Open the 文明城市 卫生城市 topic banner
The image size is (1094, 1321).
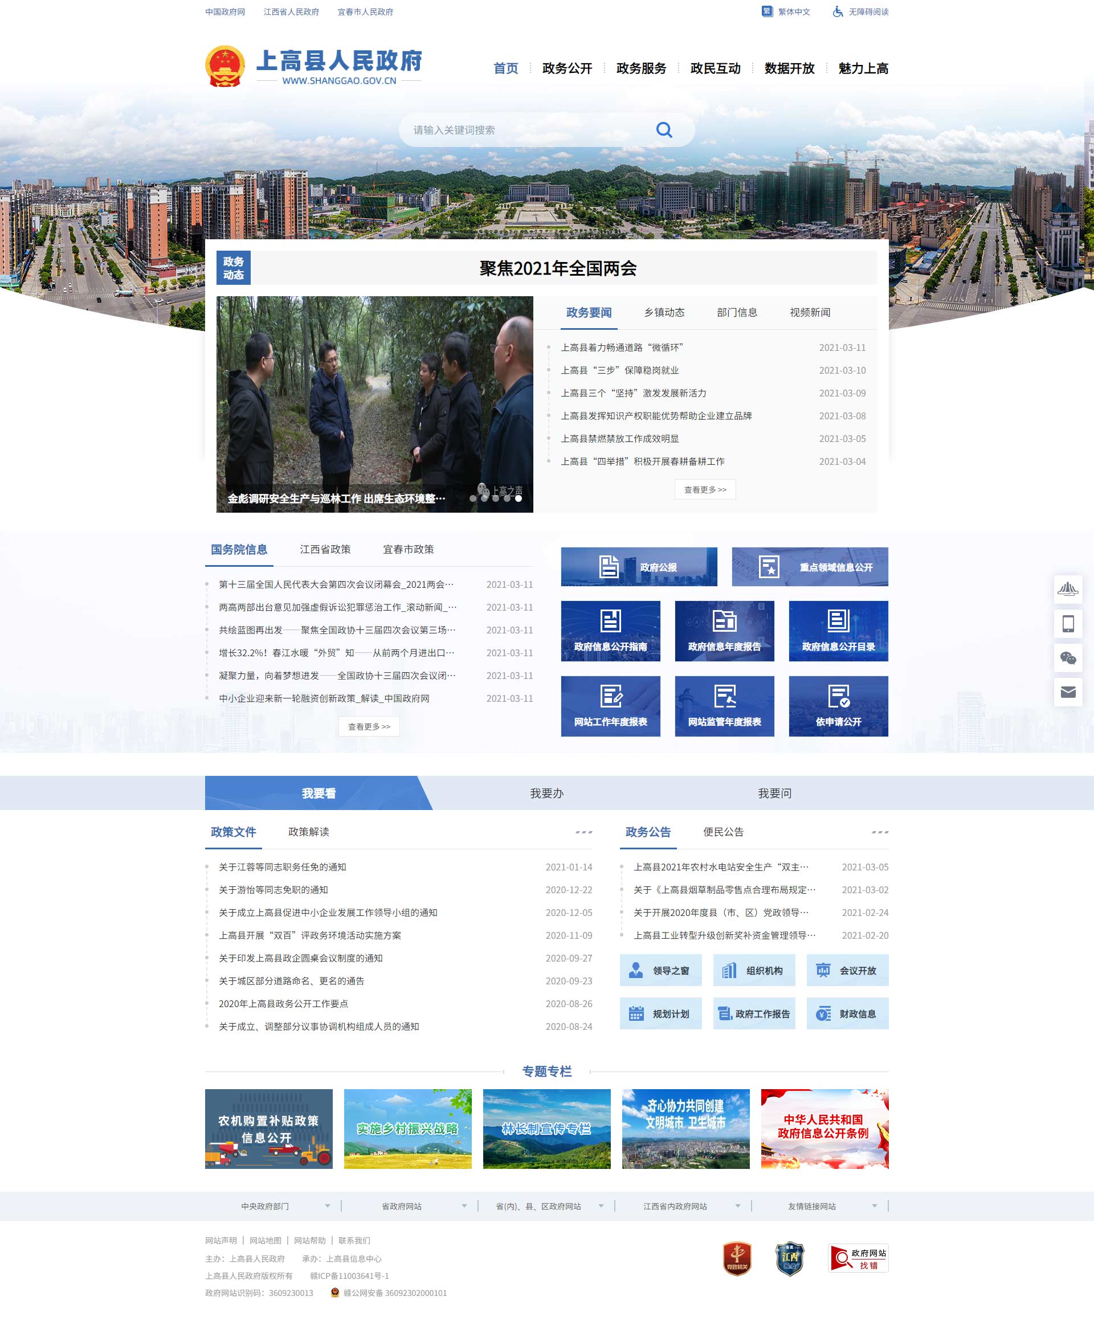tap(685, 1128)
